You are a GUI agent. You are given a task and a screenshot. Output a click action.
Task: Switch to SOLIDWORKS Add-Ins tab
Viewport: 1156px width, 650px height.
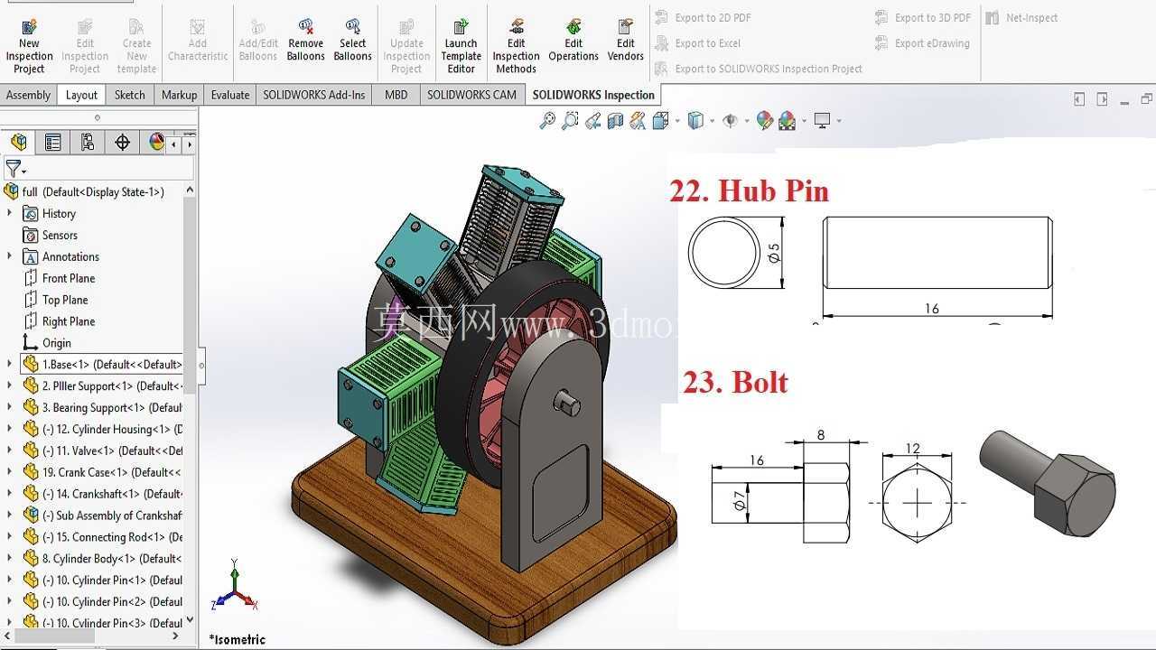coord(314,95)
